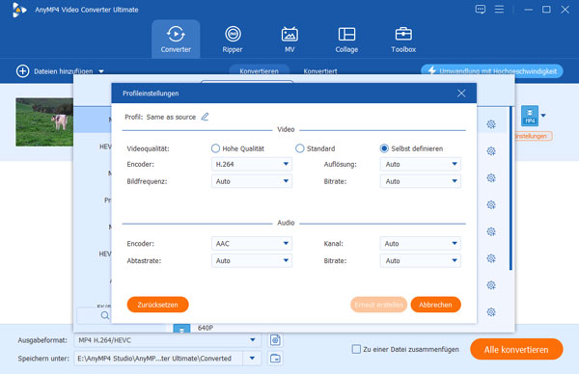Select Standard video quality
The height and width of the screenshot is (374, 579).
[316, 148]
